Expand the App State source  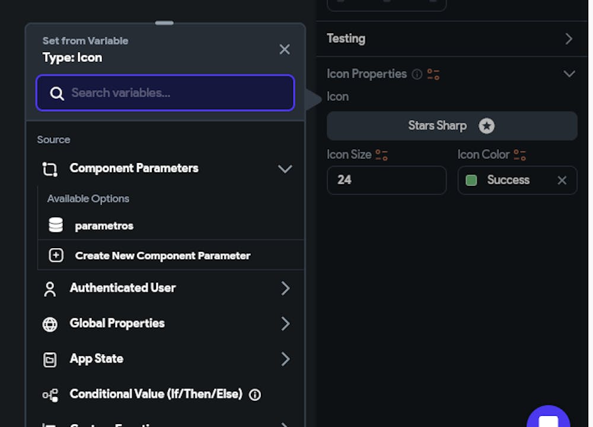pos(285,359)
